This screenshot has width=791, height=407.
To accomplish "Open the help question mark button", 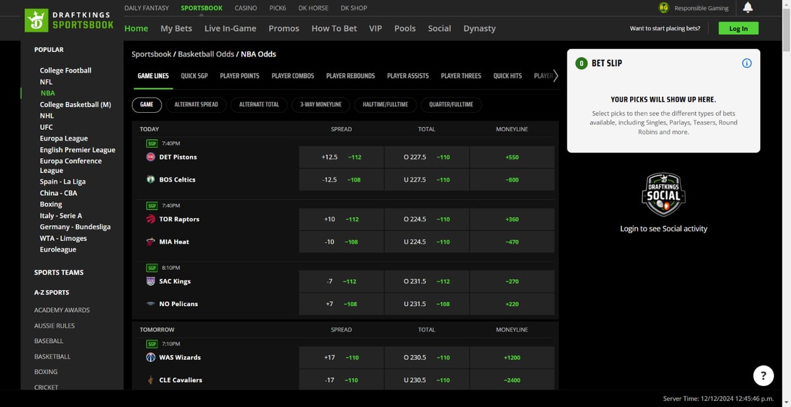I will coord(763,376).
